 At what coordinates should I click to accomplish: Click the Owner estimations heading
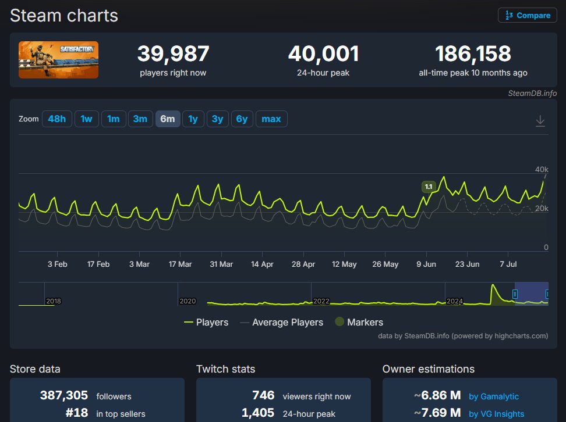(429, 369)
